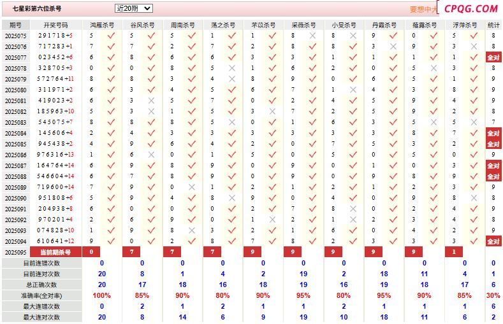
Task: Select period number 2025086
Action: tap(16, 155)
